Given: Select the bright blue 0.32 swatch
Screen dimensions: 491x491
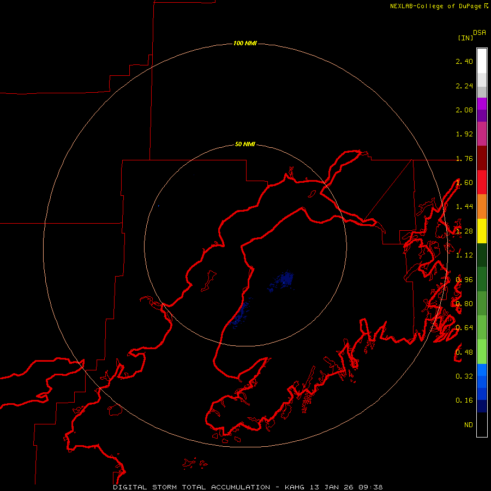Looking at the screenshot, I should pyautogui.click(x=482, y=370).
